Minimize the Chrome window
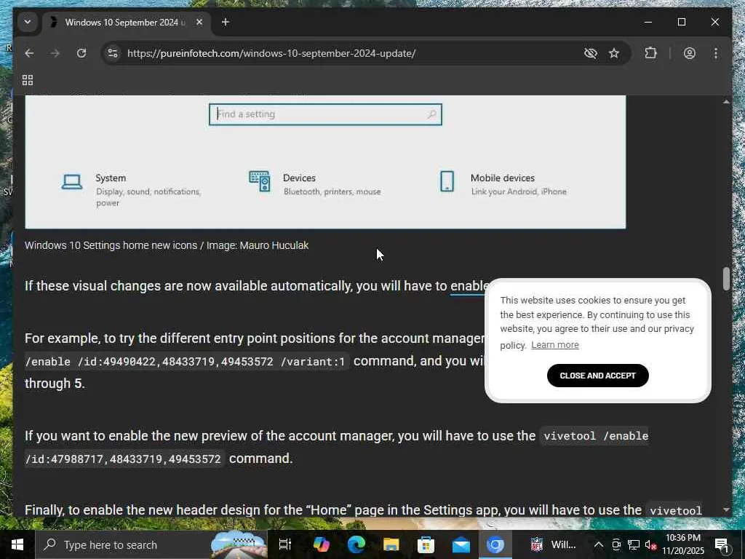Viewport: 745px width, 559px height. (x=648, y=23)
